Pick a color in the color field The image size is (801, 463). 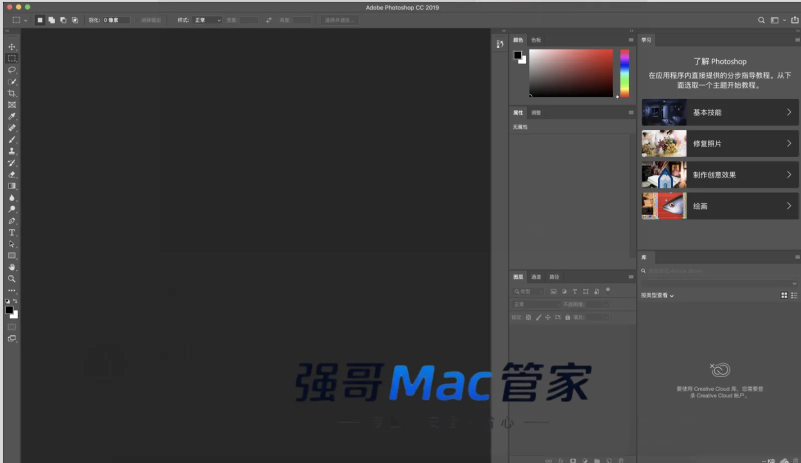tap(571, 73)
